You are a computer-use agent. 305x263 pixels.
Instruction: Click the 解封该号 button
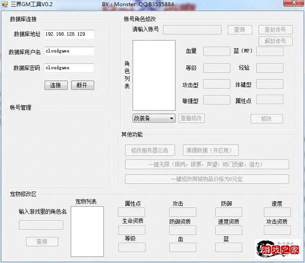[x=275, y=41]
